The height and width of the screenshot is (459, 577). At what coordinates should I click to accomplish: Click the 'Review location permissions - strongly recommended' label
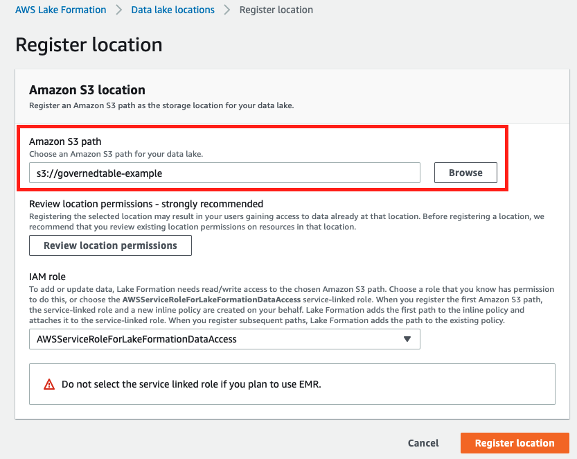click(x=146, y=204)
